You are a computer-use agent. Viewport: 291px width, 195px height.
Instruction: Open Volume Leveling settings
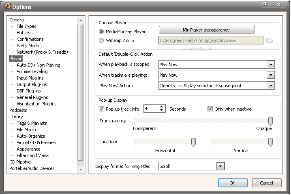[x=32, y=71]
